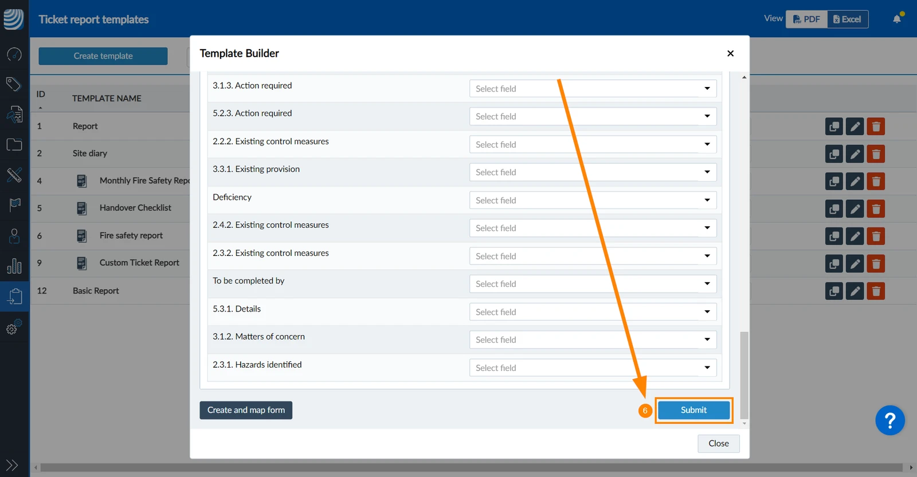Click the Template Builder vertical scrollbar thumb
The height and width of the screenshot is (477, 917).
point(744,375)
